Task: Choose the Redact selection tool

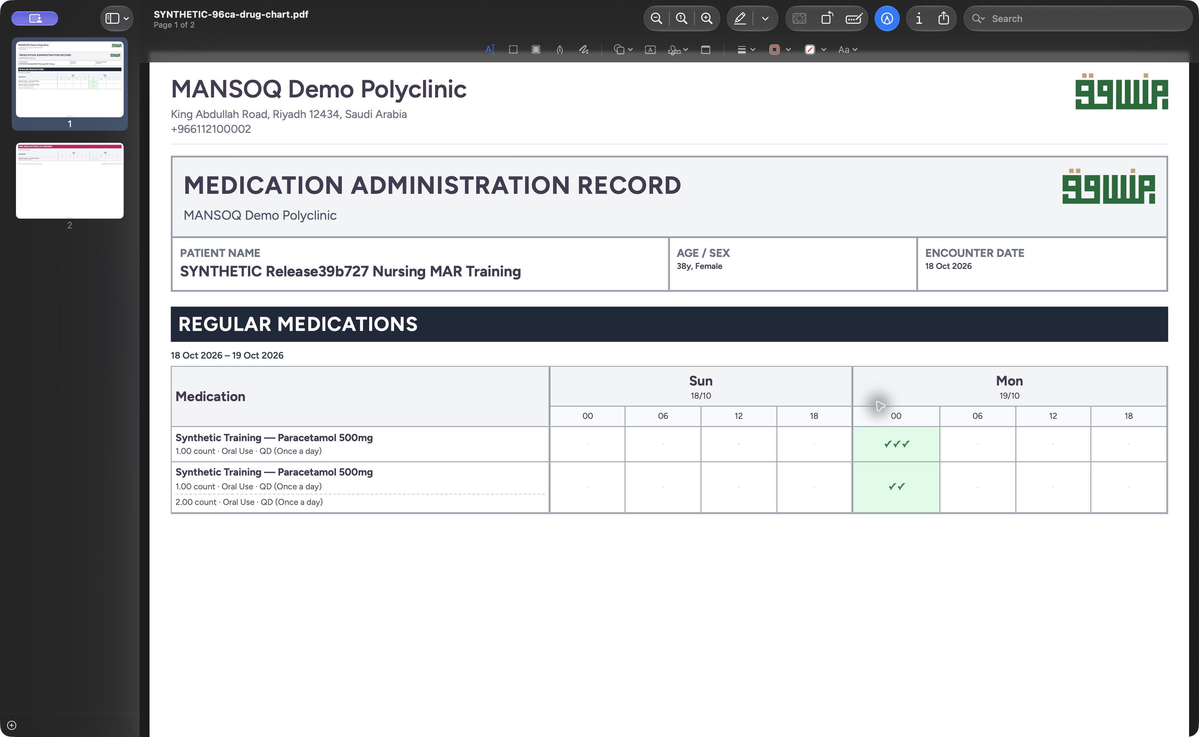Action: point(536,49)
